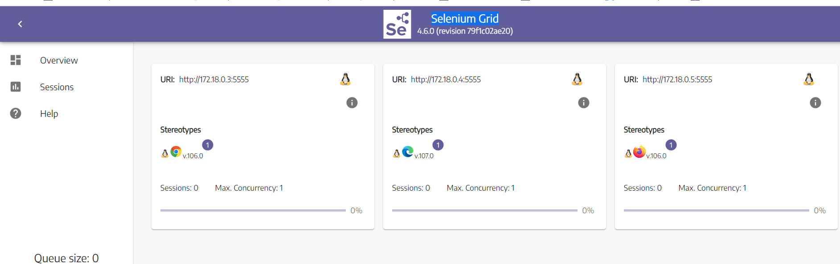Show node details for http://172.18.0.5:5555
Image resolution: width=840 pixels, height=264 pixels.
(x=815, y=103)
